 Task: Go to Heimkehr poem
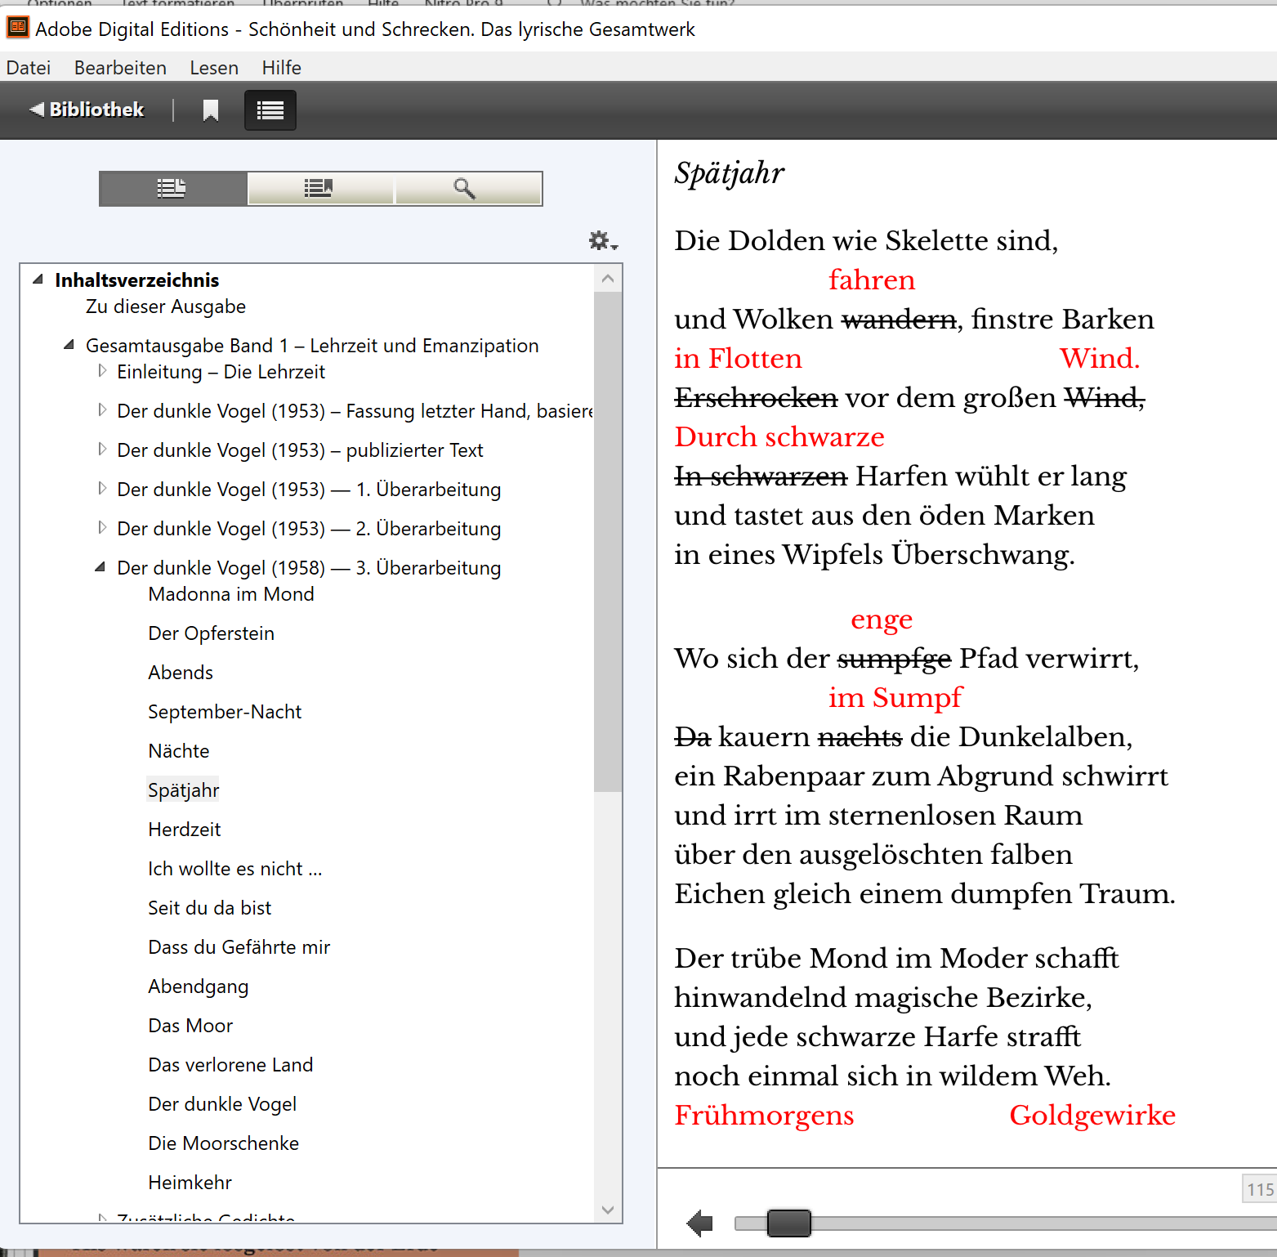(190, 1183)
